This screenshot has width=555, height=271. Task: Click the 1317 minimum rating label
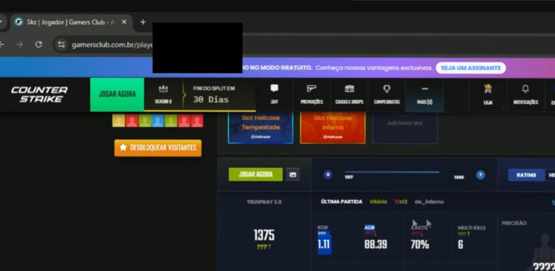[349, 177]
